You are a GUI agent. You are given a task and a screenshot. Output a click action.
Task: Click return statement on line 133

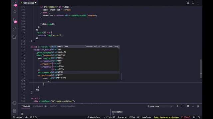point(36,98)
